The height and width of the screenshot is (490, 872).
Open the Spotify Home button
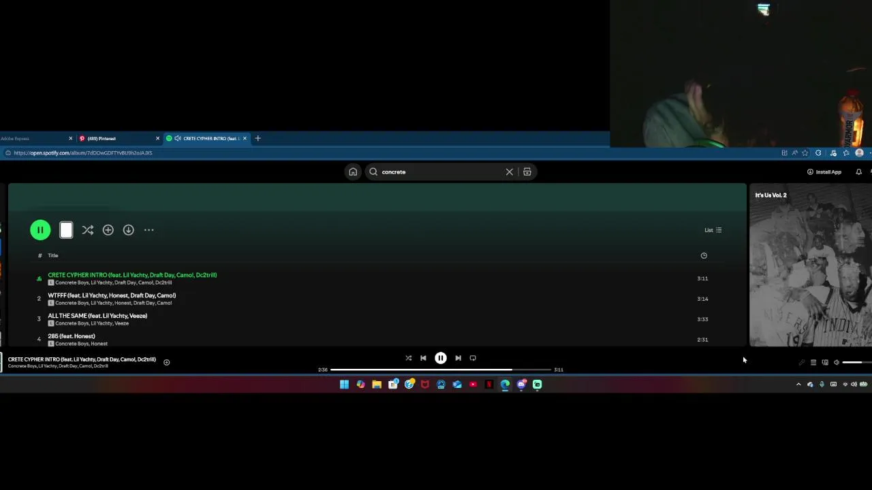[353, 172]
